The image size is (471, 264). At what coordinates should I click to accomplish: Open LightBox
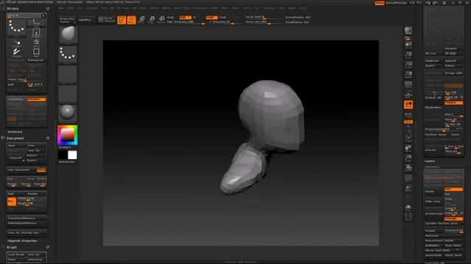click(x=87, y=20)
